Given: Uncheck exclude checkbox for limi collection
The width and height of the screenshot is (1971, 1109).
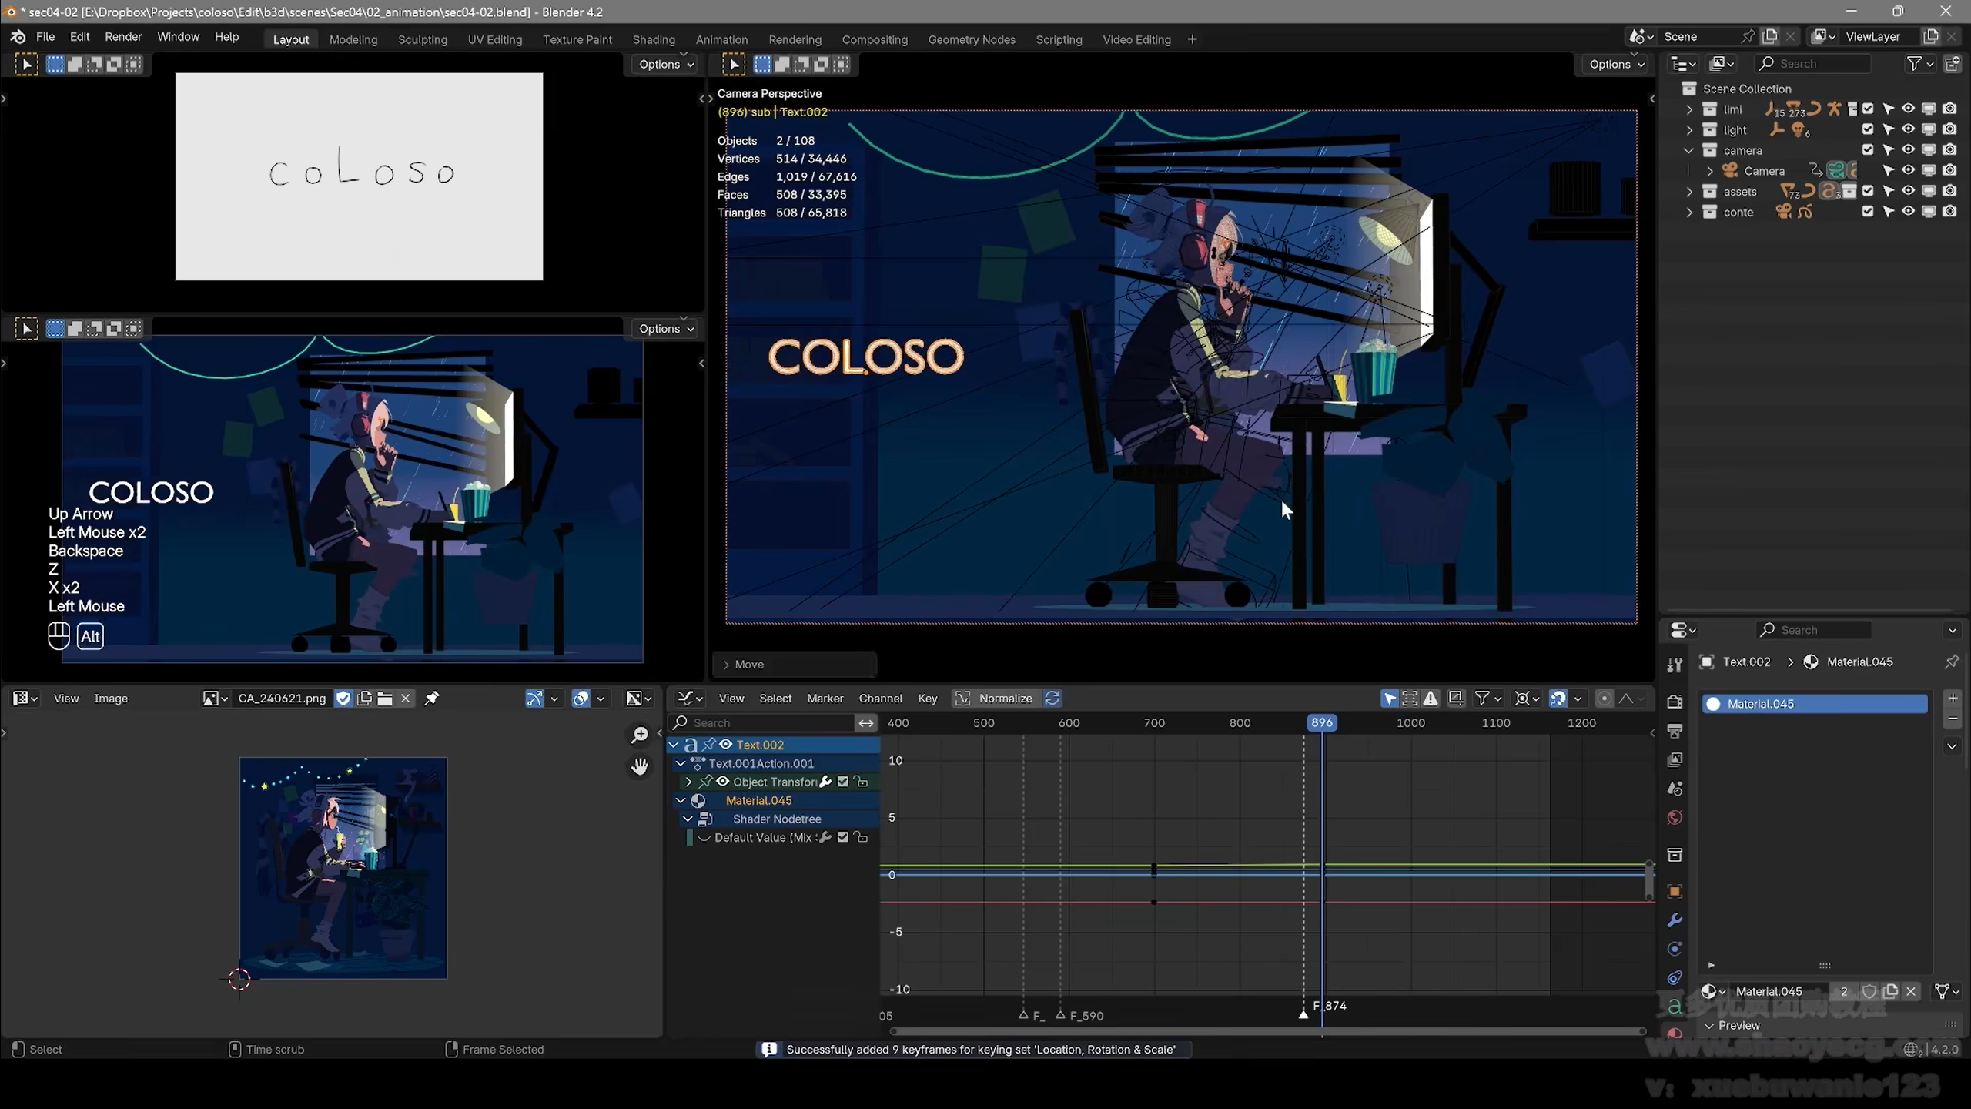Looking at the screenshot, I should click(x=1868, y=109).
